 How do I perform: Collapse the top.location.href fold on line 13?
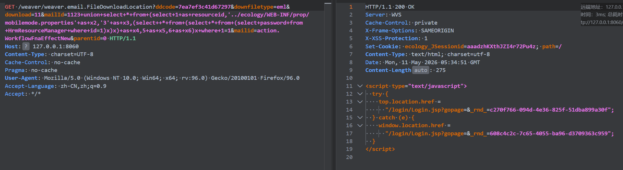click(x=360, y=102)
